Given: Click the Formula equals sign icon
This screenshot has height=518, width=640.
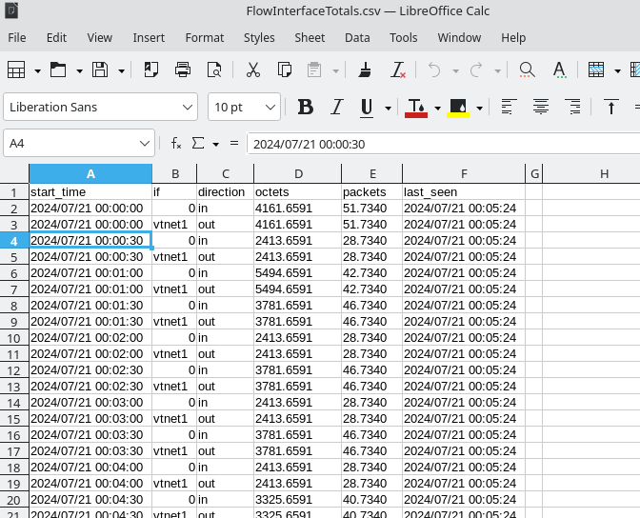Looking at the screenshot, I should pos(234,143).
